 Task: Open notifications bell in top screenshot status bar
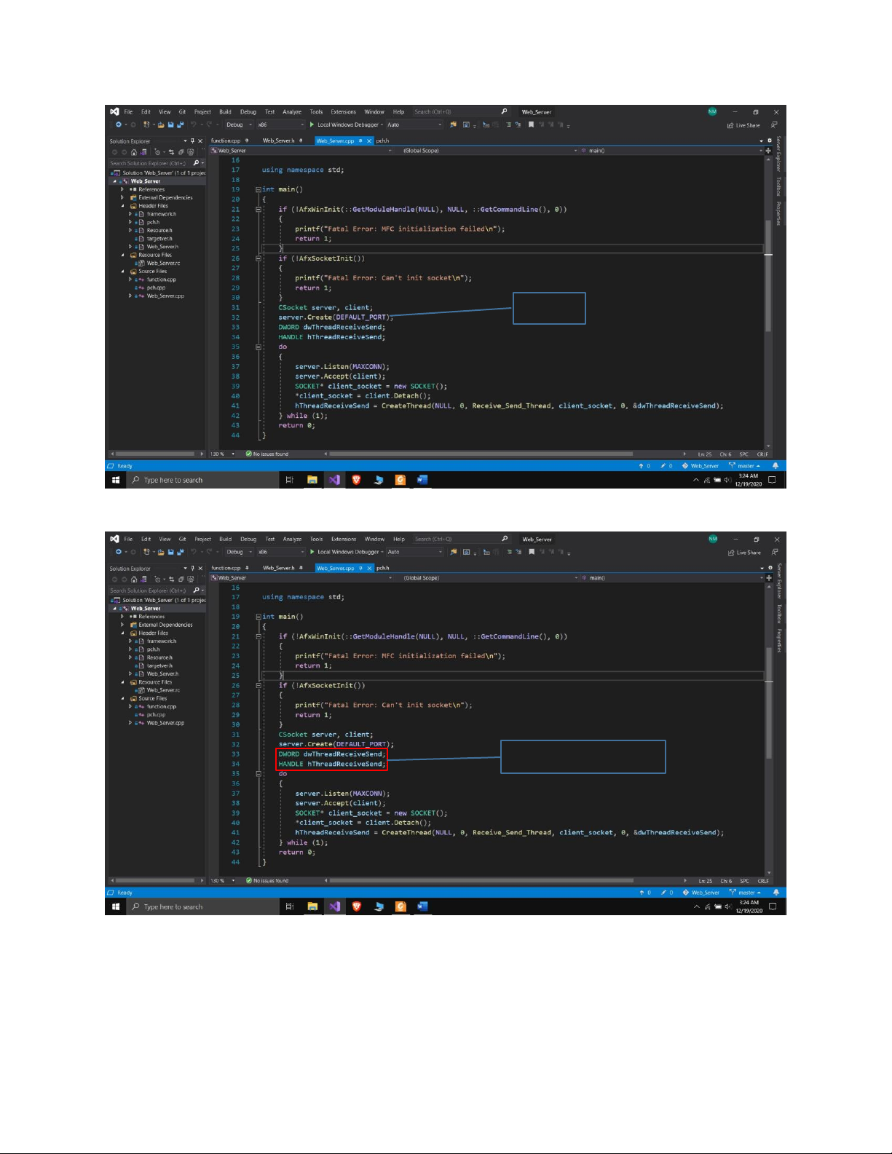pyautogui.click(x=775, y=466)
